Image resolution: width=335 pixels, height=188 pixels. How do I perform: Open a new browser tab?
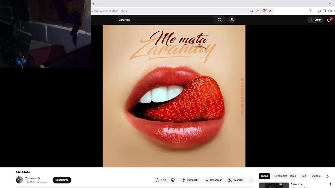point(93,4)
